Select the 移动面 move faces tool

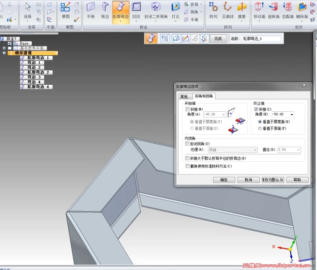pyautogui.click(x=259, y=10)
